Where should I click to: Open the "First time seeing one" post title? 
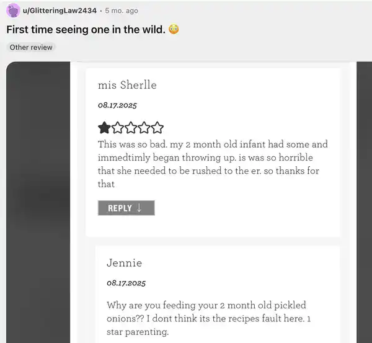(85, 29)
